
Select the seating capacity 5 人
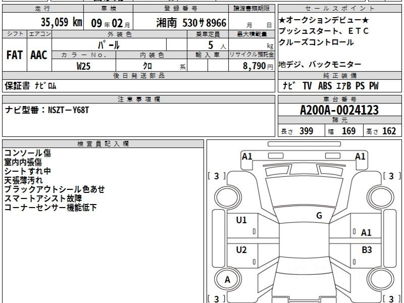217,45
